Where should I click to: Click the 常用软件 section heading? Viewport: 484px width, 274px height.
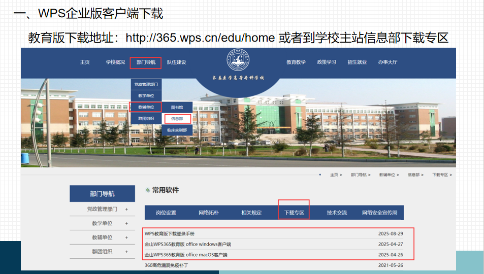166,190
